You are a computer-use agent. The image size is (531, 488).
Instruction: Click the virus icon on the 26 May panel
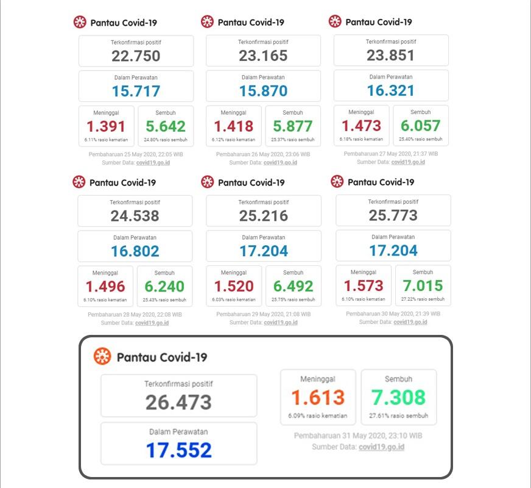coord(207,22)
